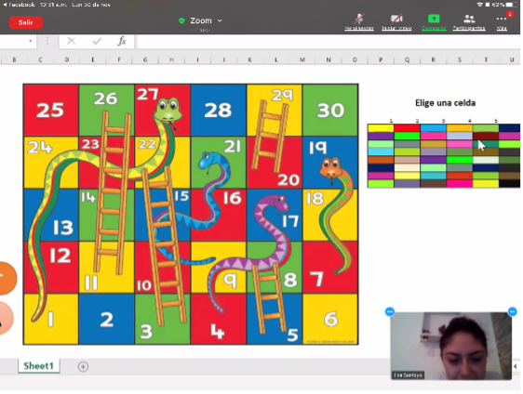
Task: Select column M header
Action: pyautogui.click(x=302, y=59)
